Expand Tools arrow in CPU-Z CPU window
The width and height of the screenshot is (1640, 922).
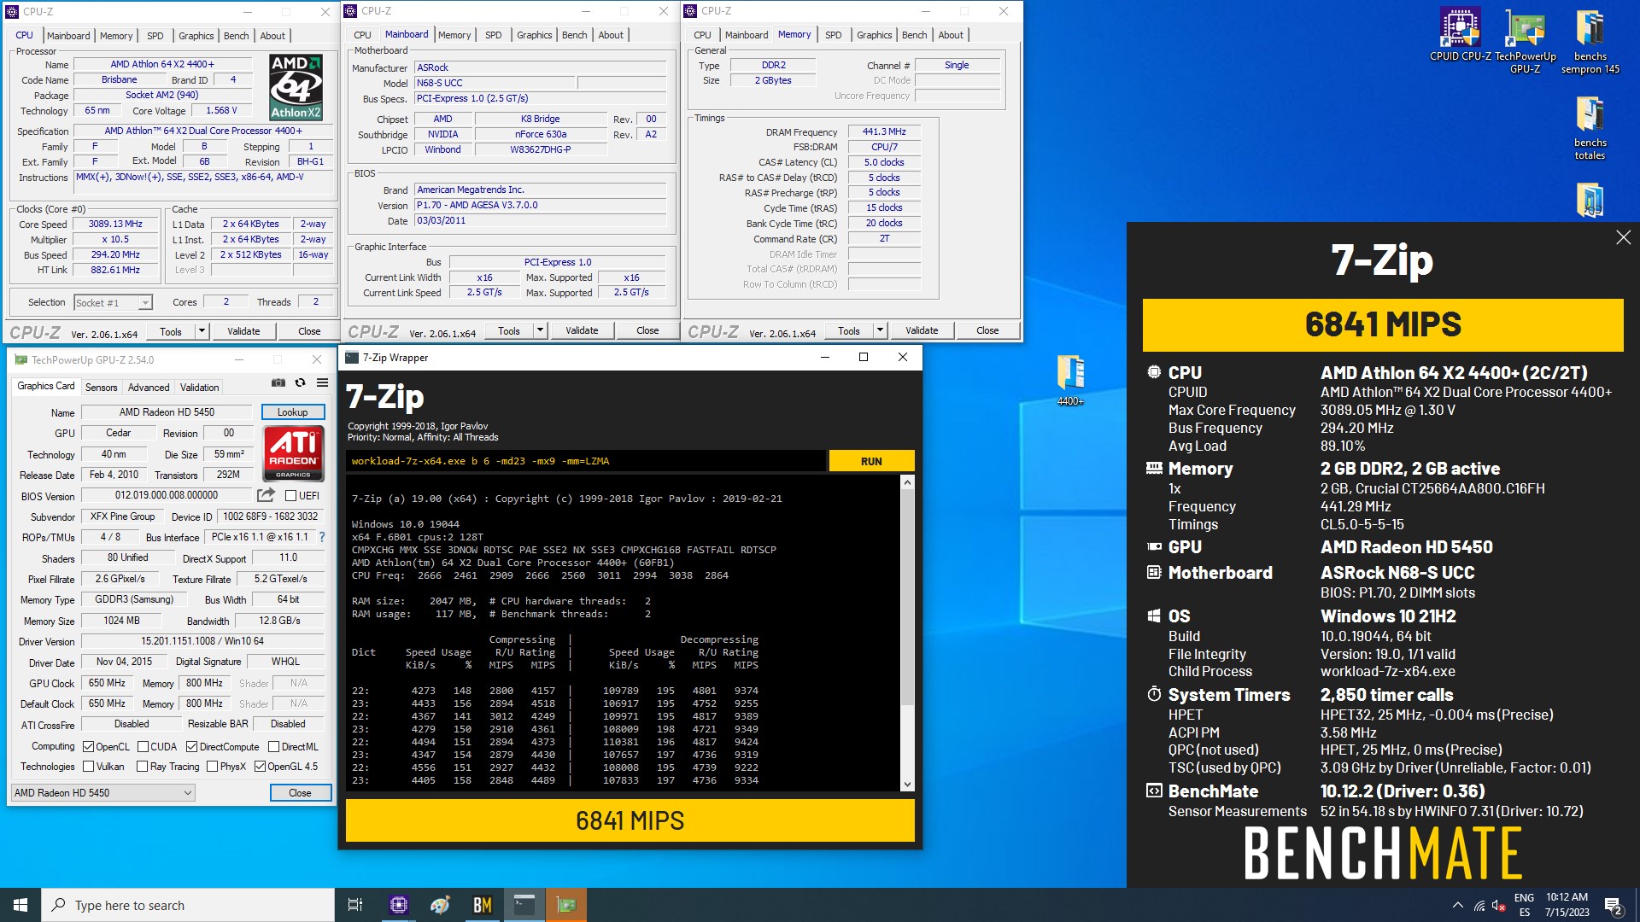(202, 331)
